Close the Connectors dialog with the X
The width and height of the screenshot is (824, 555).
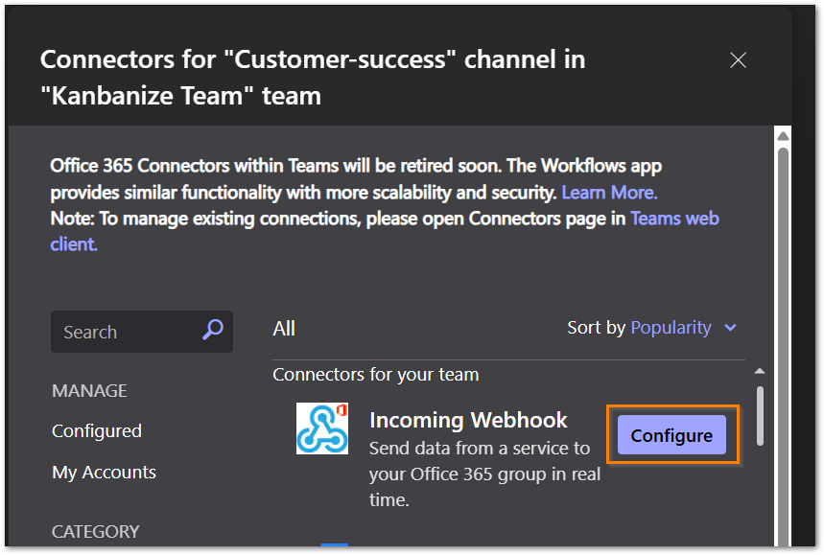point(738,60)
